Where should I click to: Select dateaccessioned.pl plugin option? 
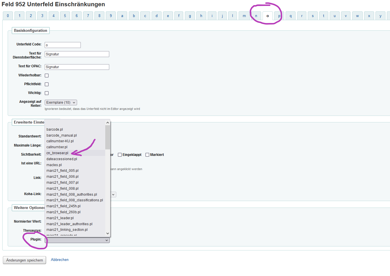(62, 159)
